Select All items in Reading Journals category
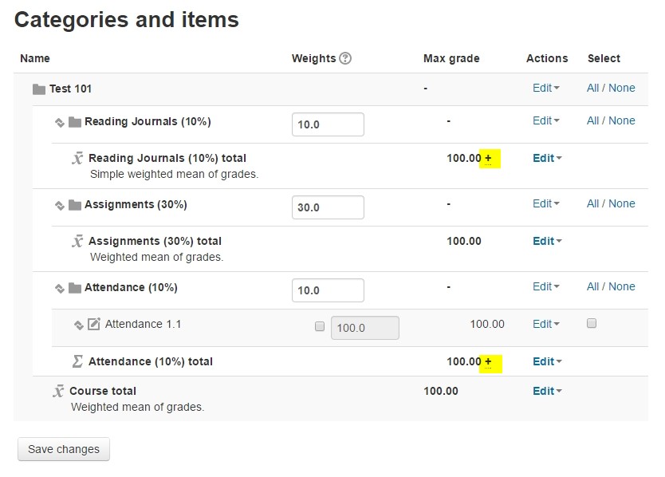This screenshot has height=477, width=665. (x=593, y=120)
